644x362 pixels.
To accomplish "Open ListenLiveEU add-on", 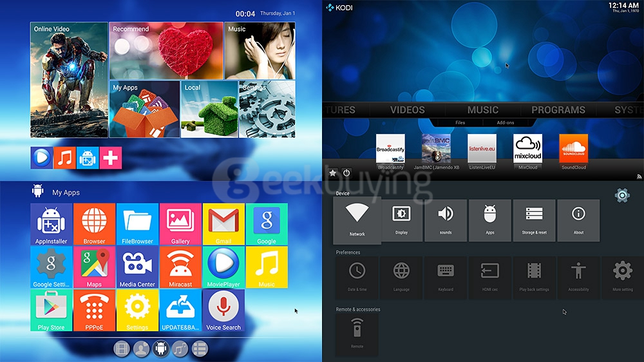I will pyautogui.click(x=482, y=152).
